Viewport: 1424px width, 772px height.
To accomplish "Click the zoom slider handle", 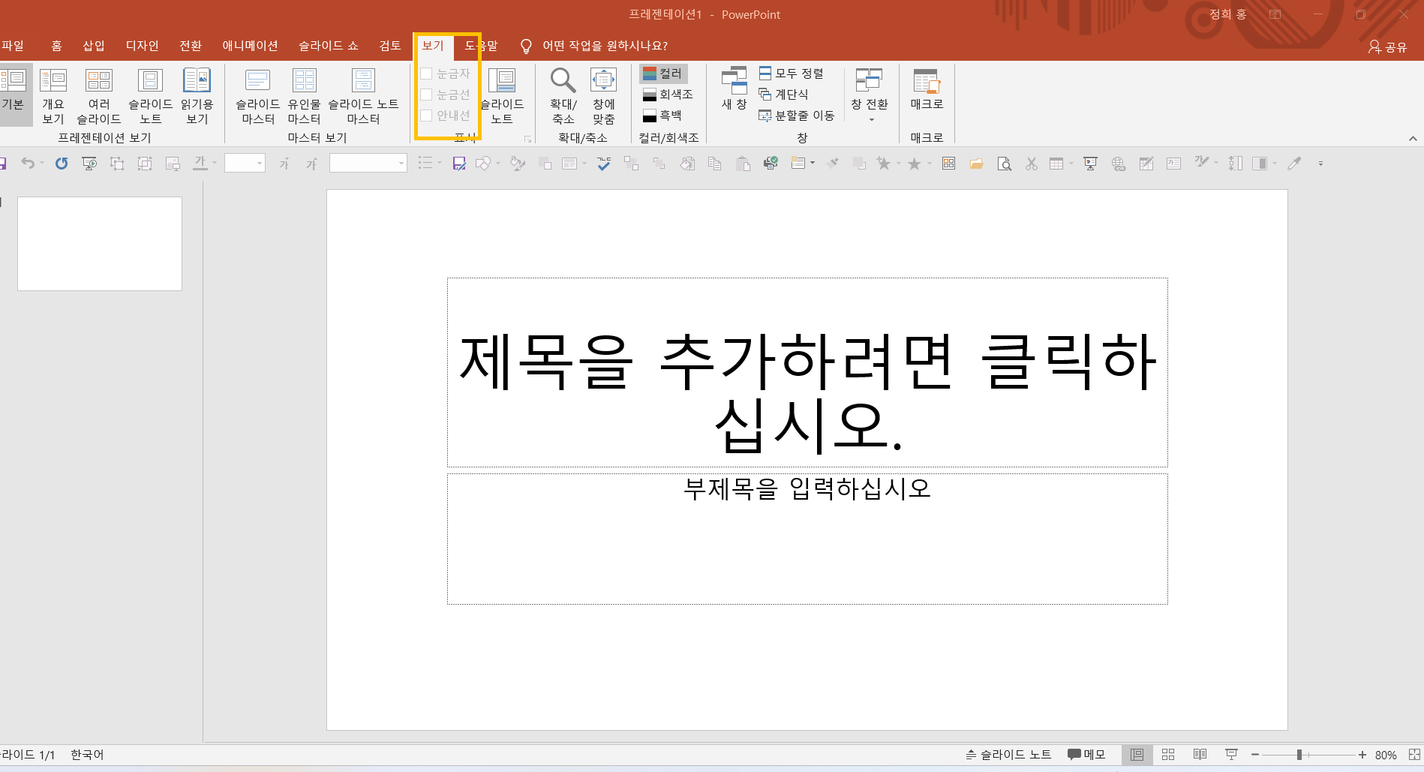I will [x=1299, y=755].
